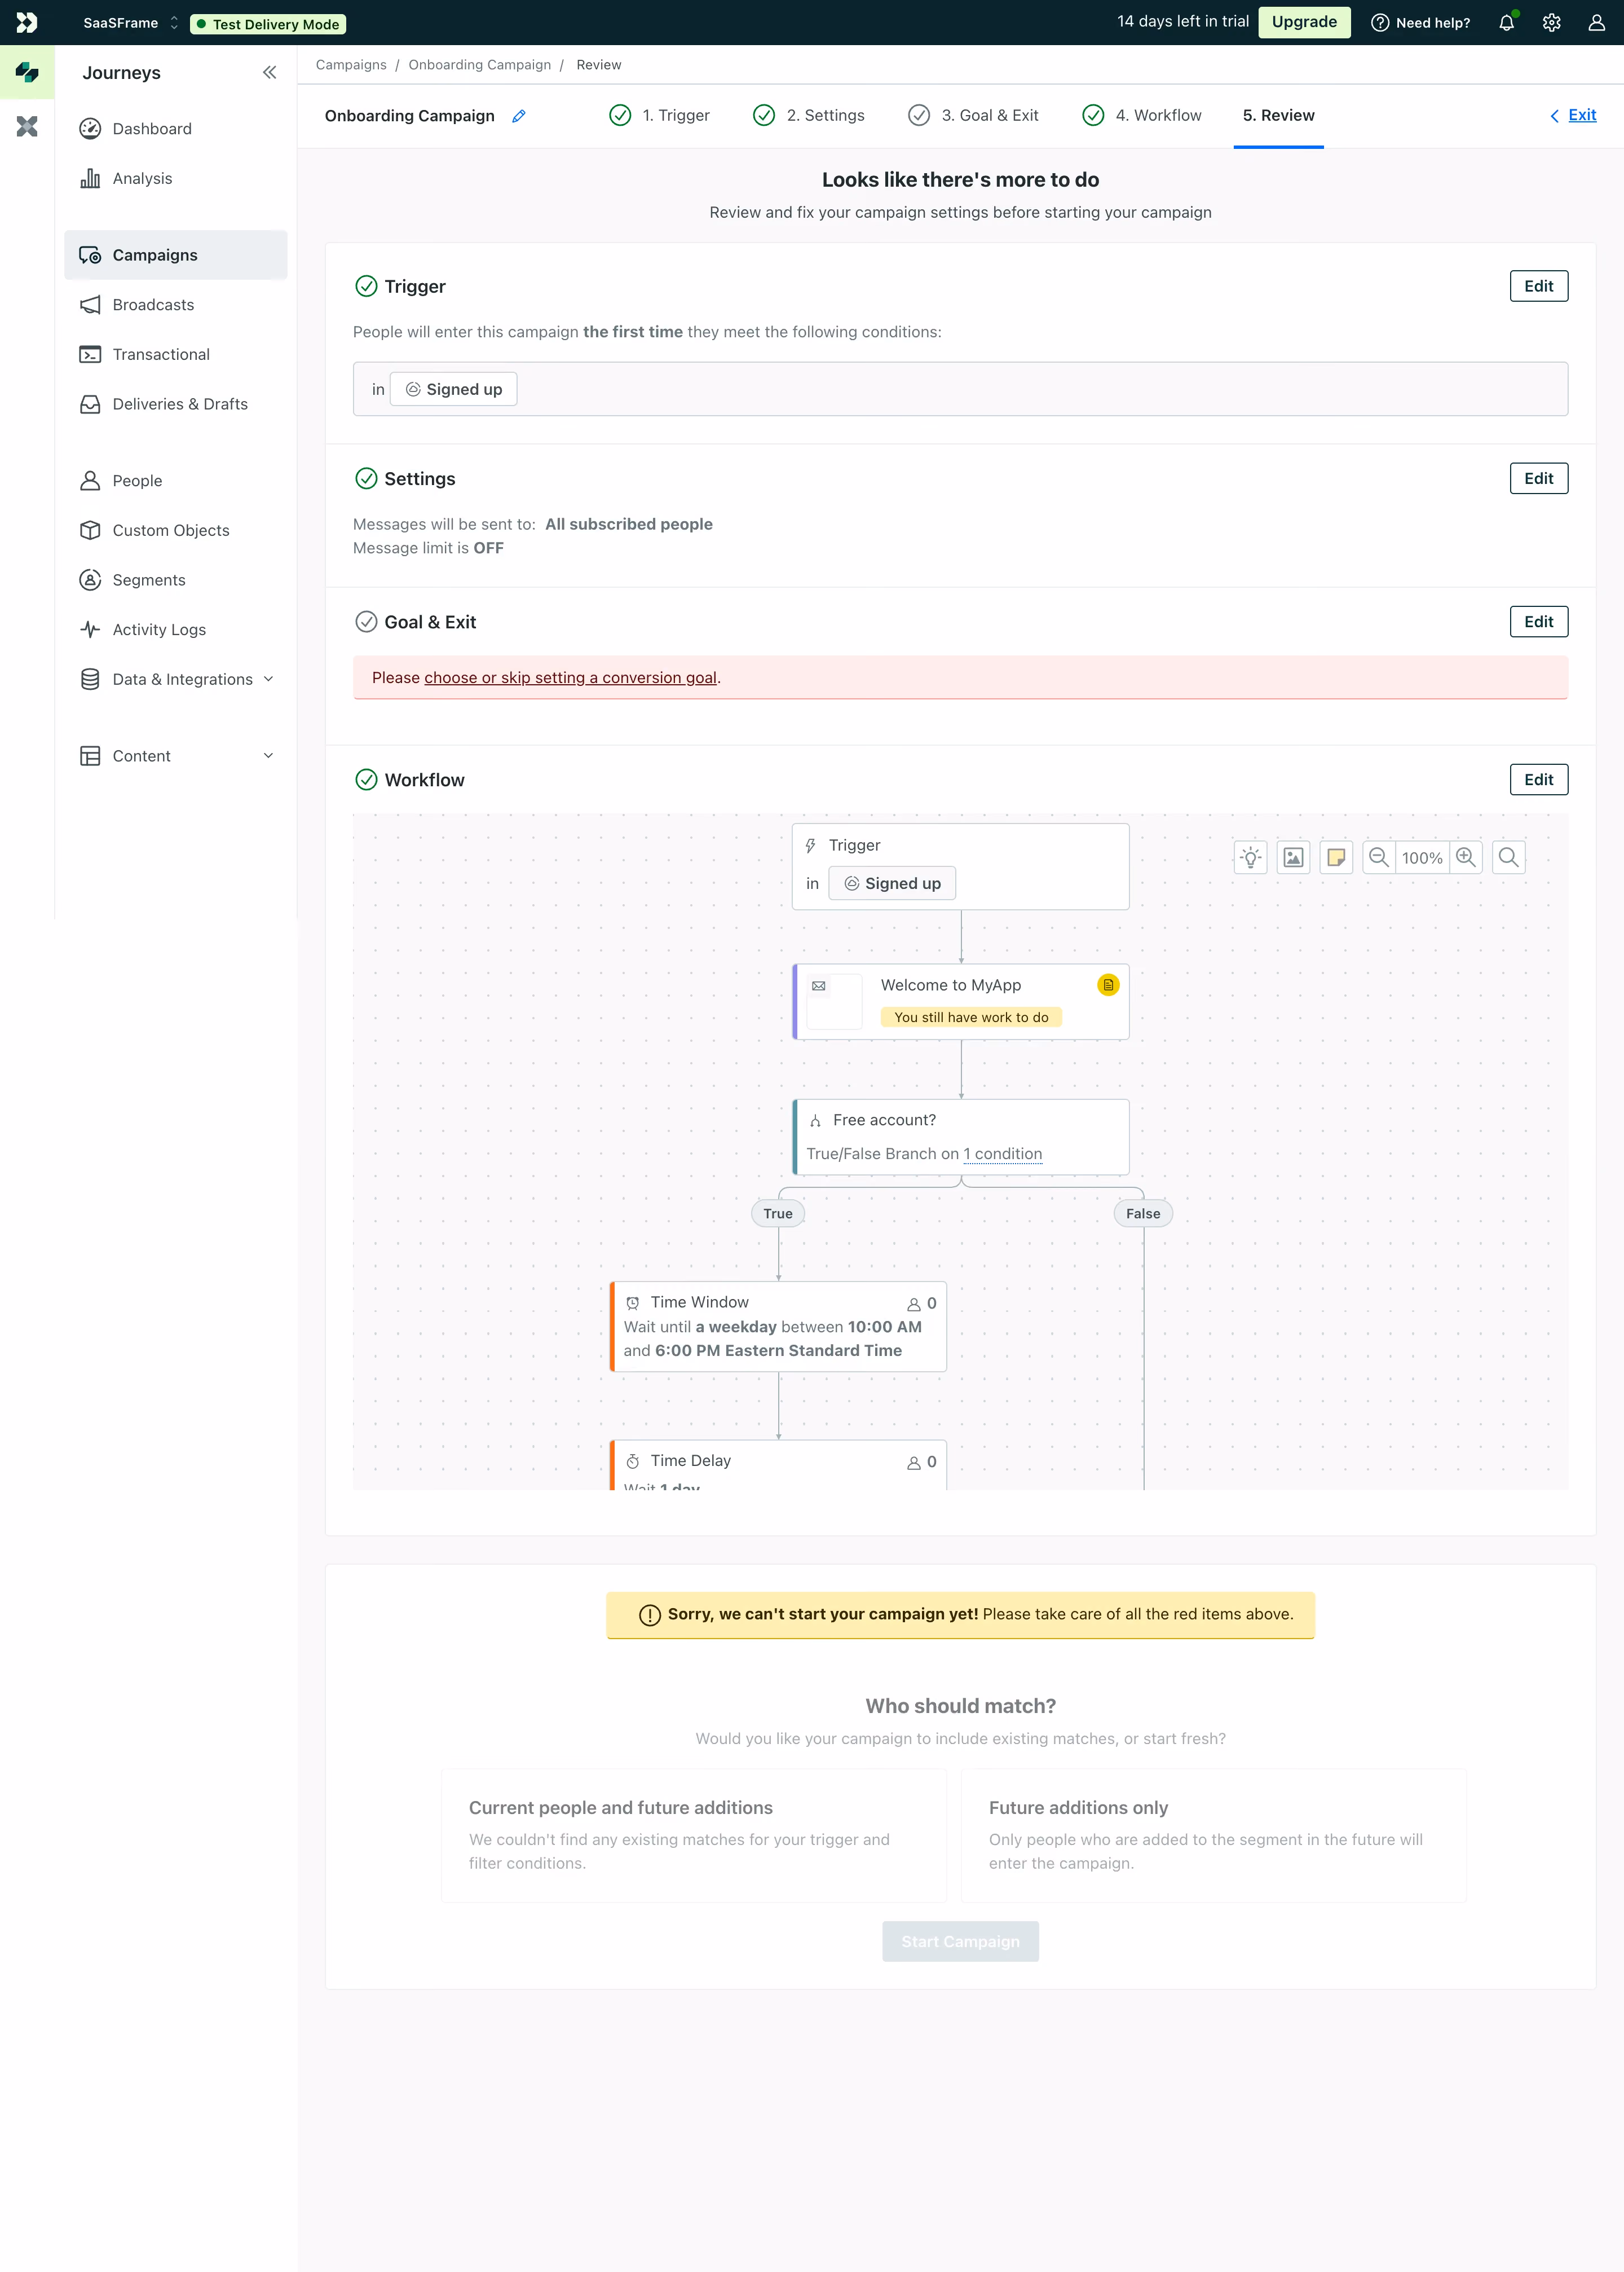Image resolution: width=1624 pixels, height=2272 pixels.
Task: Open Need help? menu
Action: pos(1420,22)
